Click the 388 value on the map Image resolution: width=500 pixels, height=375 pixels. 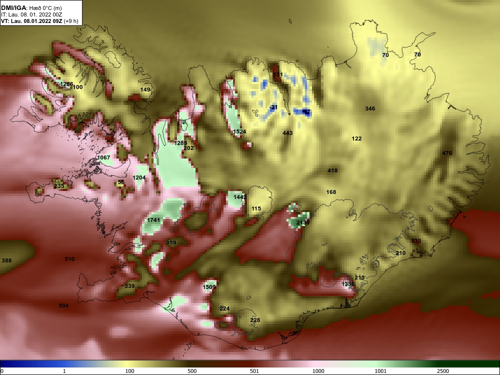[6, 261]
